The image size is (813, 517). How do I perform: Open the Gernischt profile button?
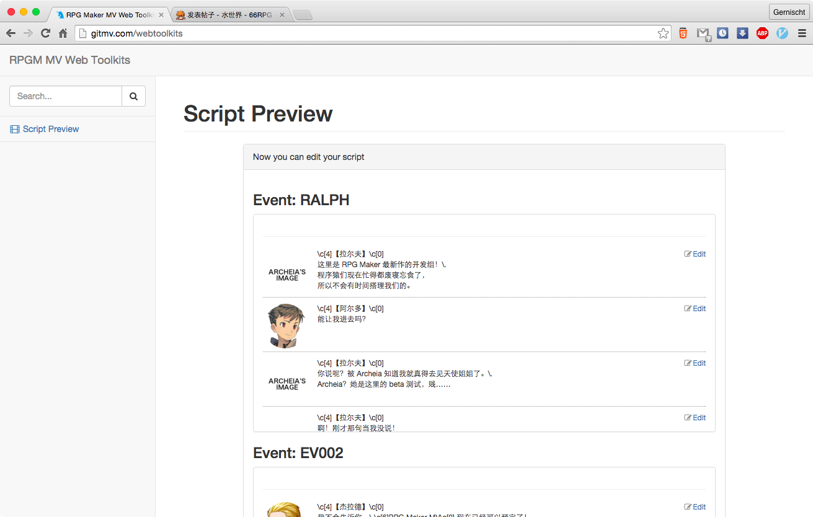click(x=789, y=12)
